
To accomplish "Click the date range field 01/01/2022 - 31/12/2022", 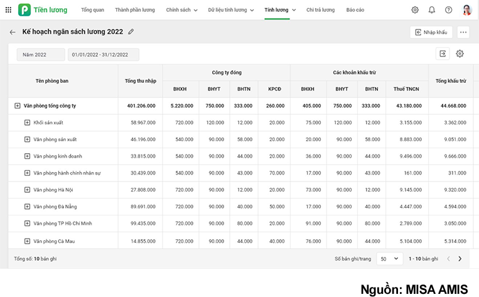I will (x=103, y=55).
